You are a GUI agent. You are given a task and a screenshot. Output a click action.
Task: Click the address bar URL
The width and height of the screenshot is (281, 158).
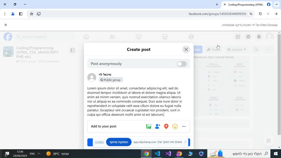click(217, 14)
